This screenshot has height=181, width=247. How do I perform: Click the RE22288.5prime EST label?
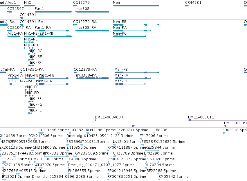(x=161, y=171)
